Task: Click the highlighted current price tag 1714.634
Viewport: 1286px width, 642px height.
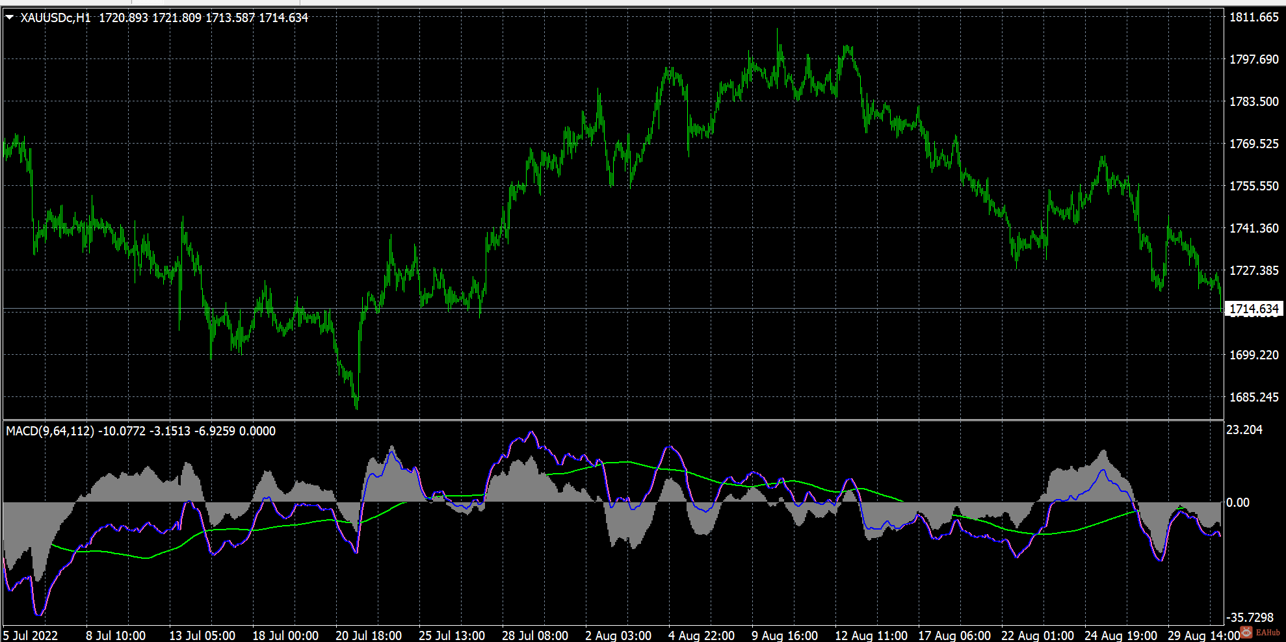Action: [1253, 309]
